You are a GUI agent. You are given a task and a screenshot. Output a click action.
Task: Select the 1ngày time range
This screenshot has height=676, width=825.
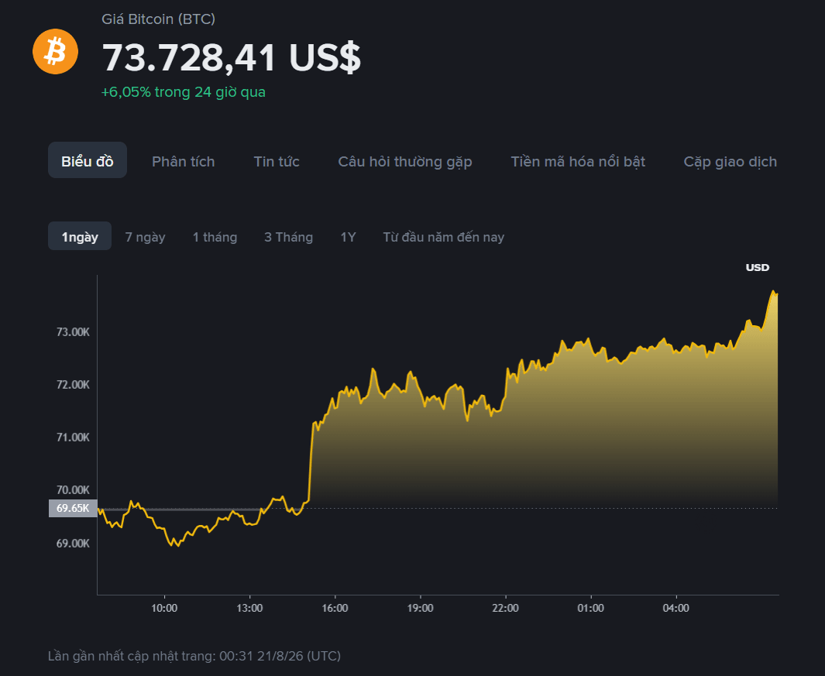[x=80, y=236]
